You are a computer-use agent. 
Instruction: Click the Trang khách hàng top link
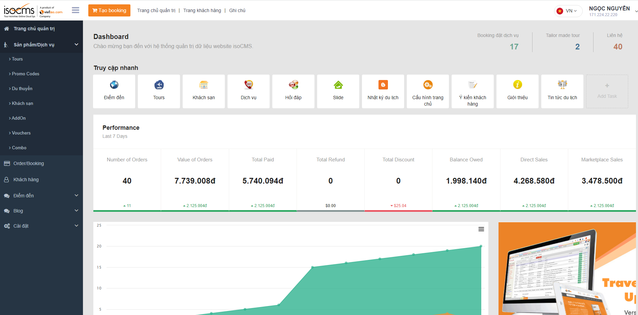pyautogui.click(x=202, y=10)
